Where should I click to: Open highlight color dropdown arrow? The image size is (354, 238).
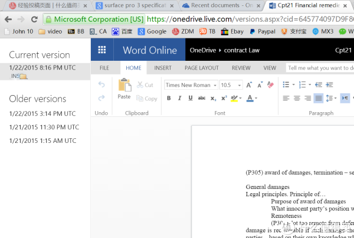tap(241, 98)
